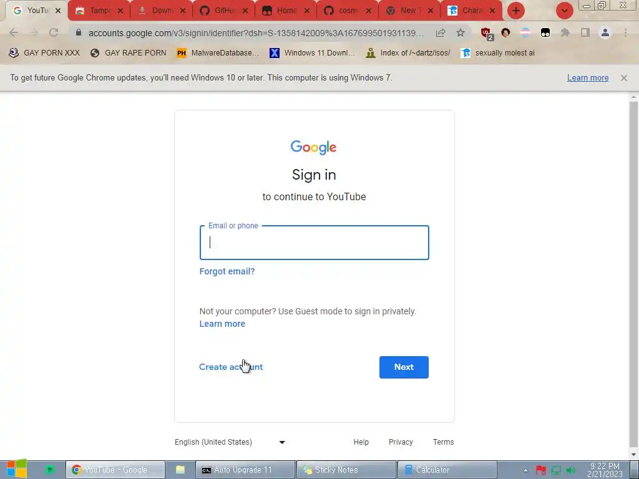Click the Forgot email? link
The width and height of the screenshot is (639, 479).
pos(227,271)
